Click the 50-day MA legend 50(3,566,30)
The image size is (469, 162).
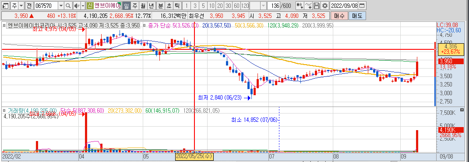[x=249, y=26]
